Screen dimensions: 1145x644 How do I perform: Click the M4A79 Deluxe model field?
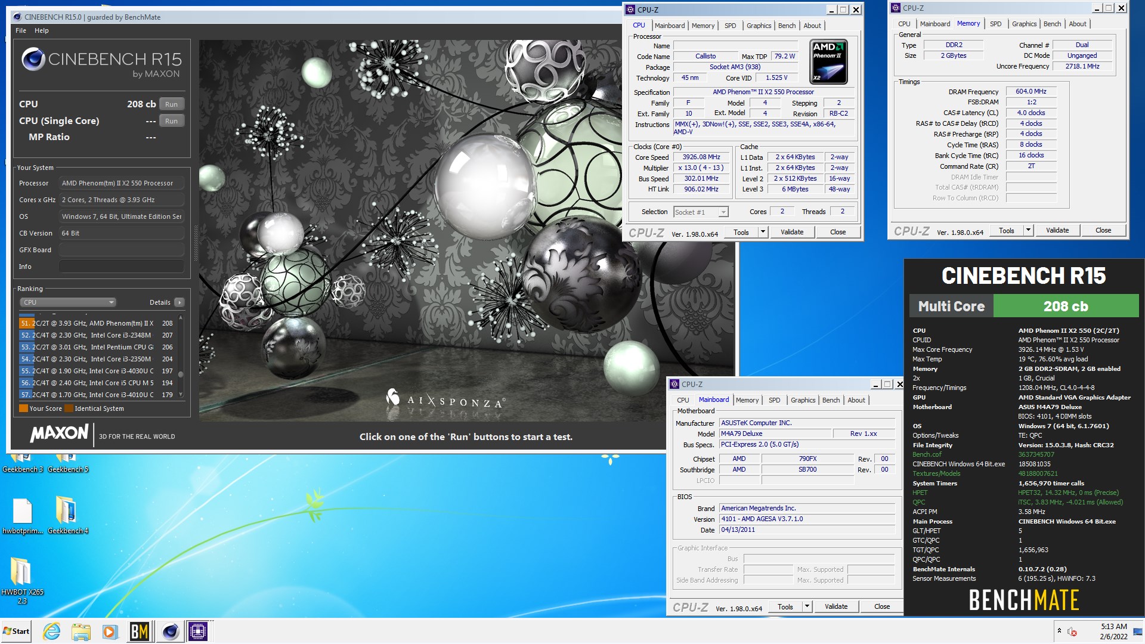[774, 434]
